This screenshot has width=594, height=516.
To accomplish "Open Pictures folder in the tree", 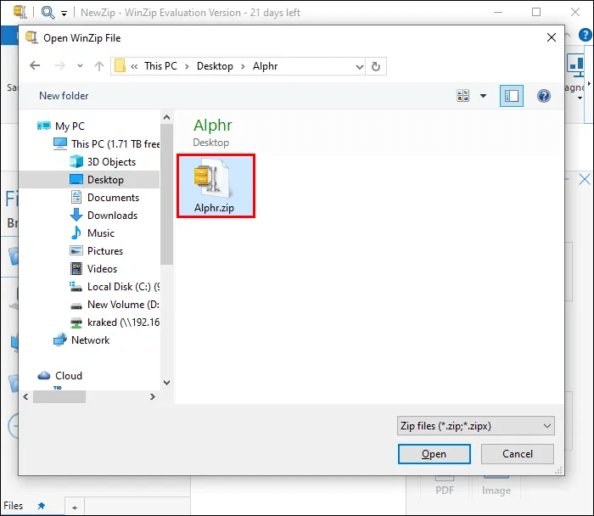I will tap(105, 251).
